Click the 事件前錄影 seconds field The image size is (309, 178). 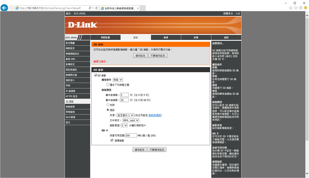tap(124, 95)
